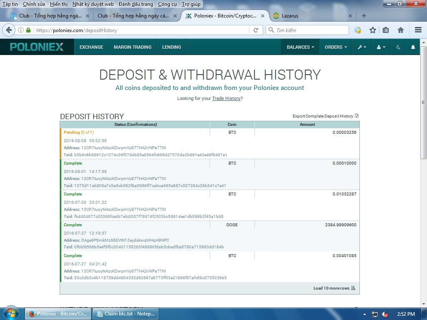The width and height of the screenshot is (427, 320).
Task: Go to EXCHANGE page
Action: 91,47
